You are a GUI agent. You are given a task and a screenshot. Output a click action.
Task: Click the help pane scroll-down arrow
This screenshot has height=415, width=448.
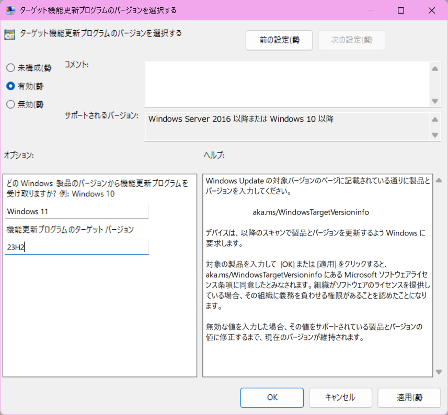[439, 372]
